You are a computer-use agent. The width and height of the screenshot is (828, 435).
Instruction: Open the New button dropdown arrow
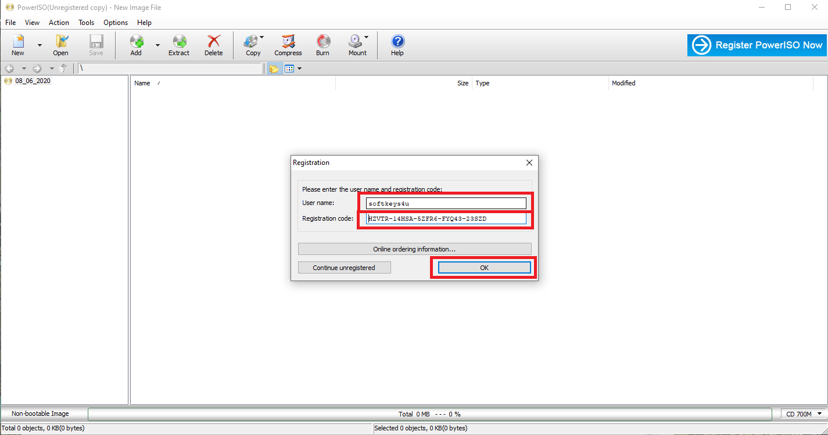pyautogui.click(x=40, y=45)
